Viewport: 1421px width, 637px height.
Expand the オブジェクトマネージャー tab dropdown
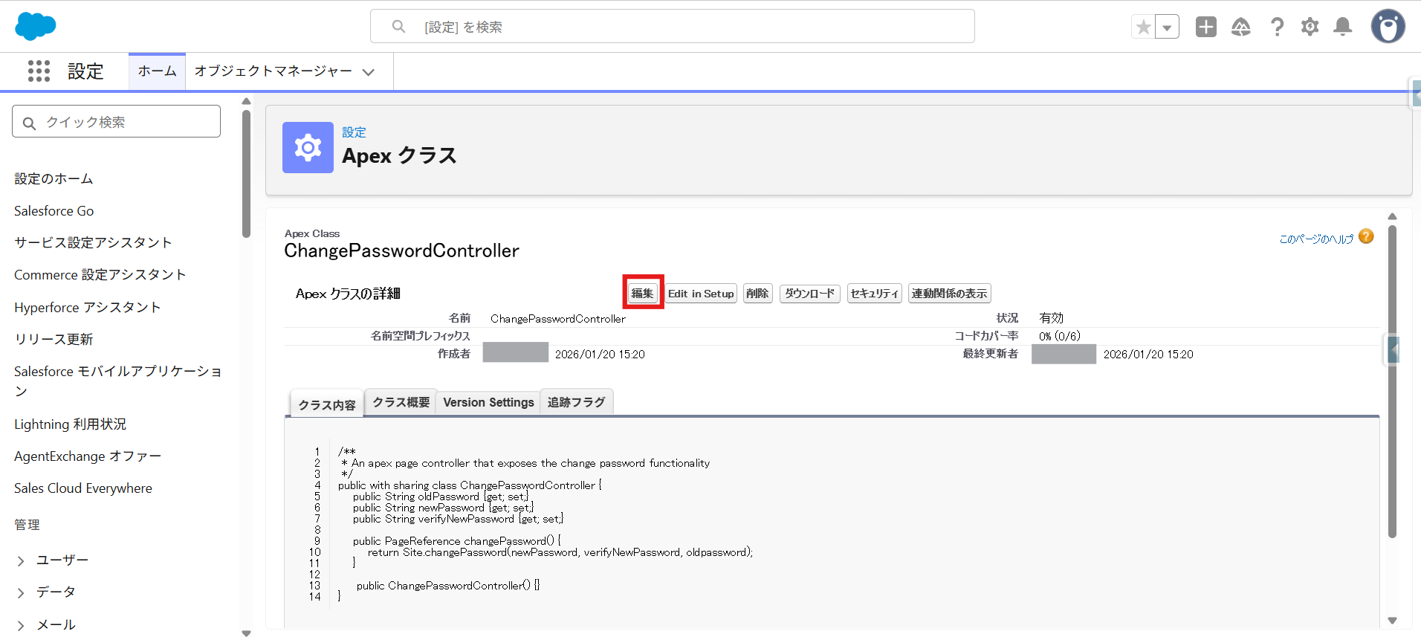point(369,72)
